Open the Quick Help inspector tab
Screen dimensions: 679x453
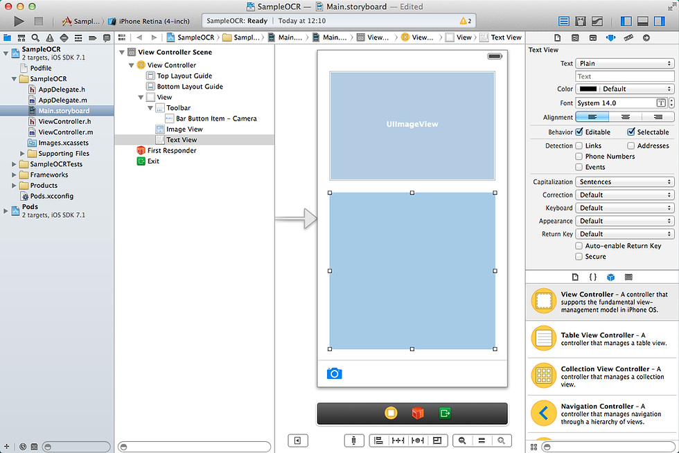tap(575, 37)
